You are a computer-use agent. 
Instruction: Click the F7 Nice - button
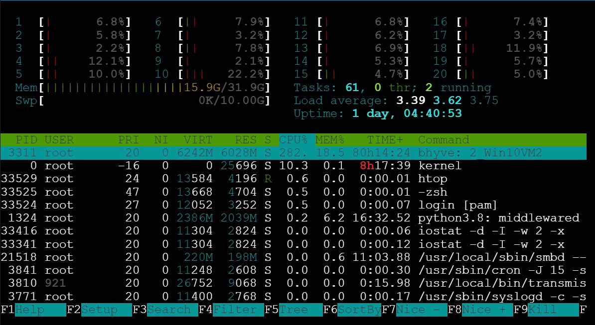tap(415, 310)
